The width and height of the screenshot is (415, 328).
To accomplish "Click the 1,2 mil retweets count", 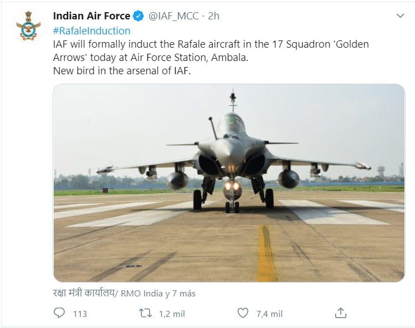I will 172,314.
